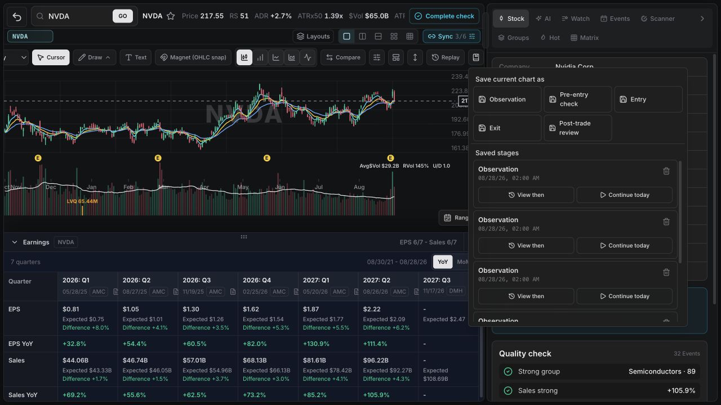The height and width of the screenshot is (405, 721).
Task: Open the report document icon for 2026: Q1
Action: click(x=115, y=292)
